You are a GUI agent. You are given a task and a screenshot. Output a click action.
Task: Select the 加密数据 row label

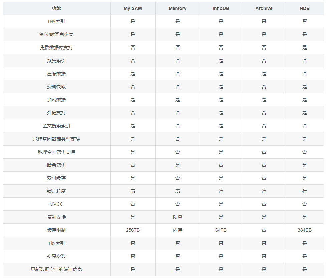tap(56, 100)
